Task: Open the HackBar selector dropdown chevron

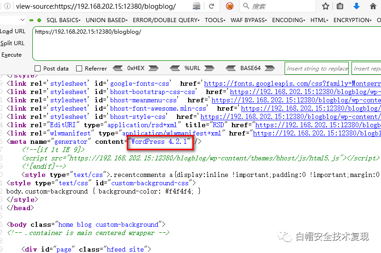Action: point(22,20)
